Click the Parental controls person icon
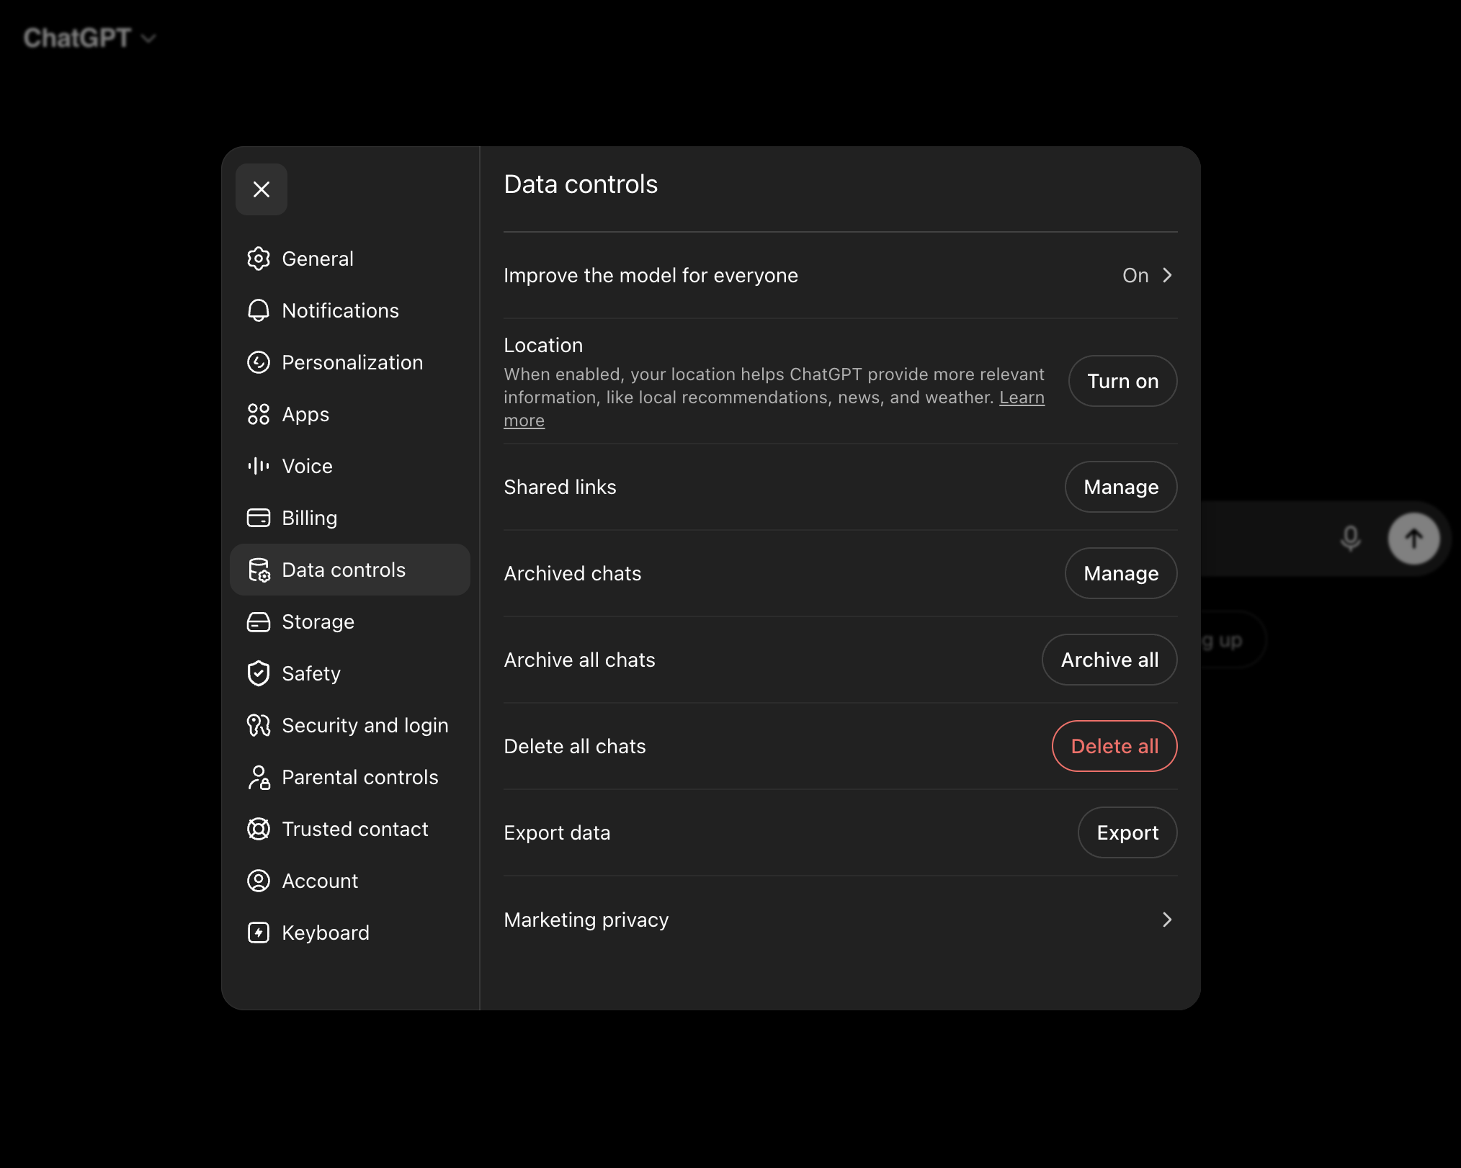Image resolution: width=1461 pixels, height=1168 pixels. pos(259,777)
